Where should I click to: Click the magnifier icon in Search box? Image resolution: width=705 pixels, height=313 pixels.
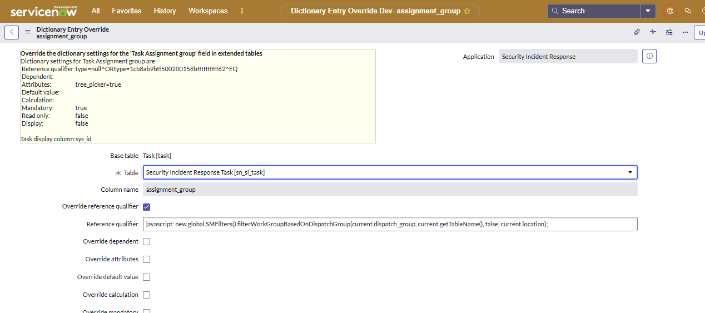(555, 11)
